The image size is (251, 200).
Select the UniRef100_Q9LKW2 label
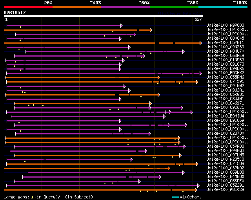click(x=225, y=86)
